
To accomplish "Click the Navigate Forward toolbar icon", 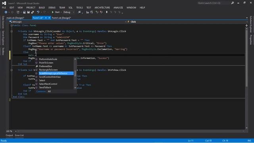I will point(12,12).
